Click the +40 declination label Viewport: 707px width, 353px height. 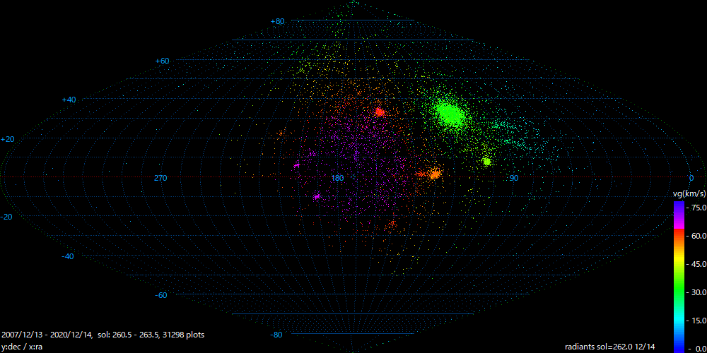pos(69,100)
